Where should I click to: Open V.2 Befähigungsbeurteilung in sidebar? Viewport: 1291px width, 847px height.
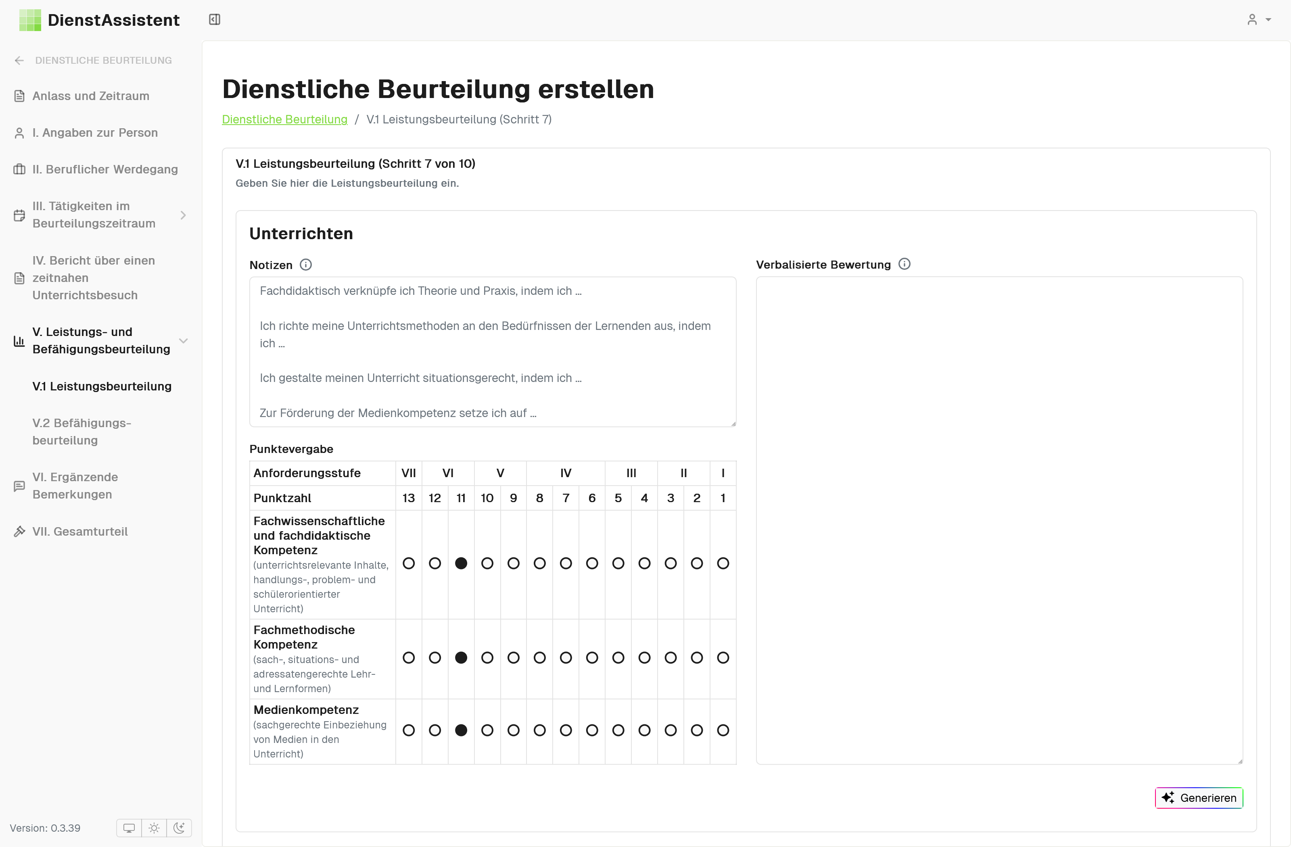(81, 431)
